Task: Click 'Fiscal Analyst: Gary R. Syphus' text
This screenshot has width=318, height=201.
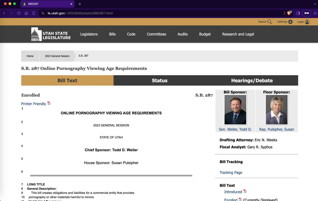Action: coord(246,147)
